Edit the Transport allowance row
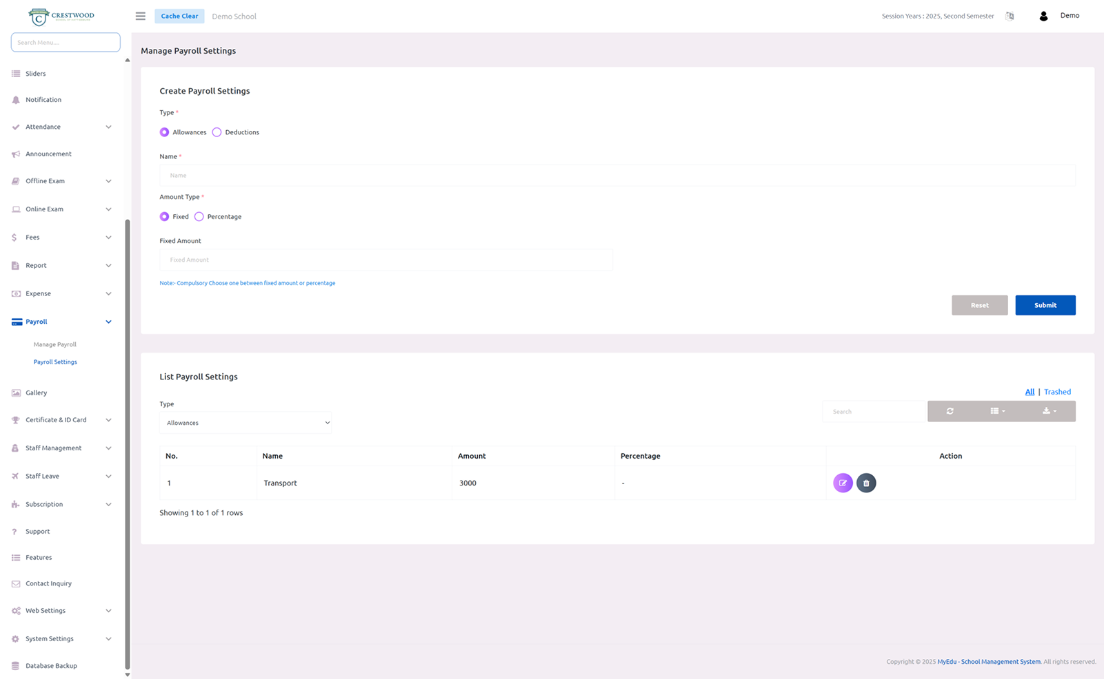The image size is (1104, 679). 843,483
